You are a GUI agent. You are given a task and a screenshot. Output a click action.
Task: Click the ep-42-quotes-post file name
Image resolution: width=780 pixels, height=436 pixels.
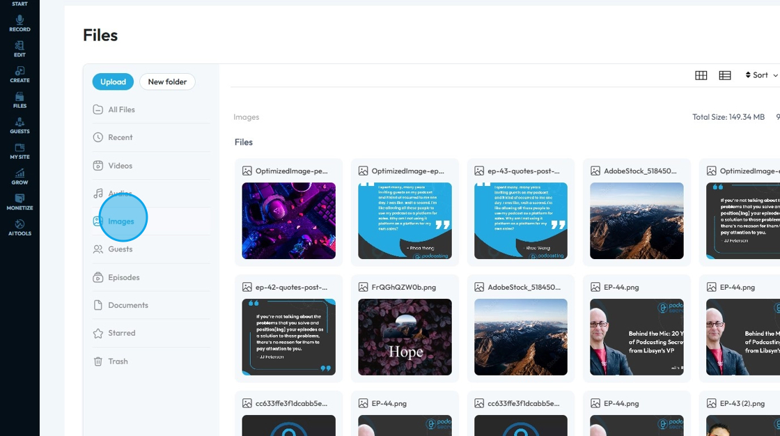292,287
